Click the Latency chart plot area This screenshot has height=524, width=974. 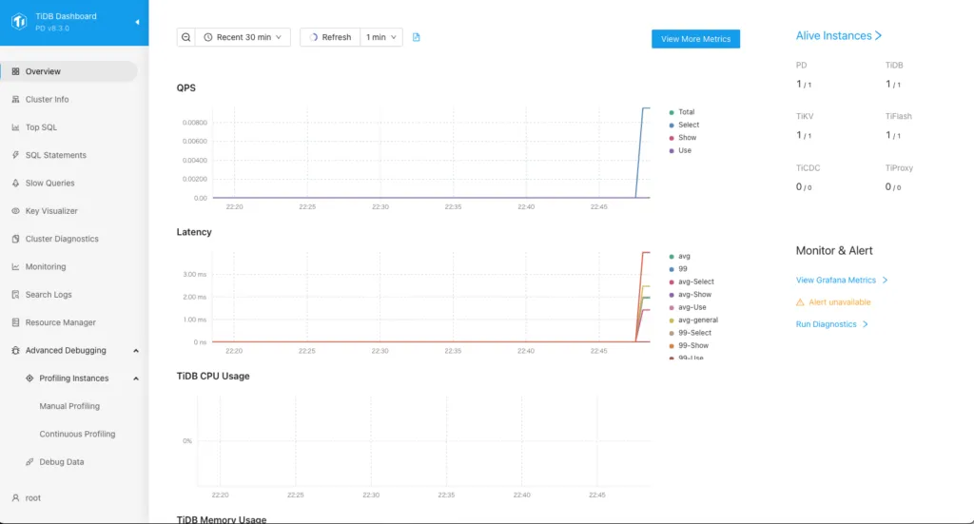coord(431,297)
